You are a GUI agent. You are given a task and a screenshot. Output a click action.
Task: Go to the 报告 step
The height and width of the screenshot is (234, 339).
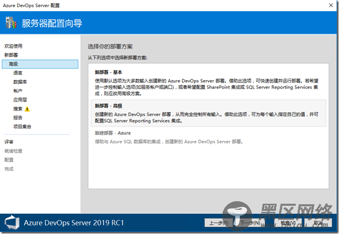click(18, 118)
